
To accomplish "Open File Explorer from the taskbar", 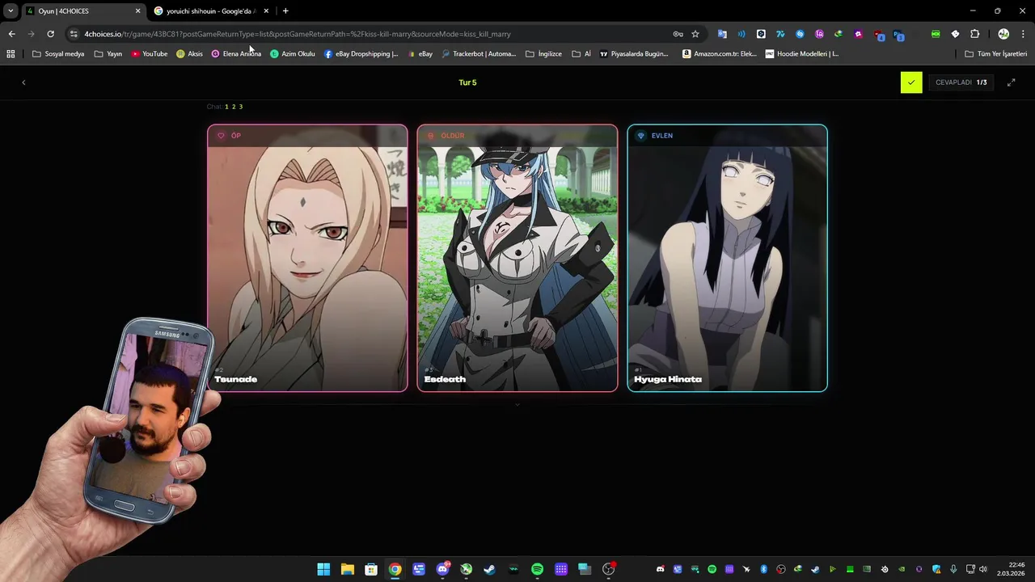I will (x=347, y=569).
